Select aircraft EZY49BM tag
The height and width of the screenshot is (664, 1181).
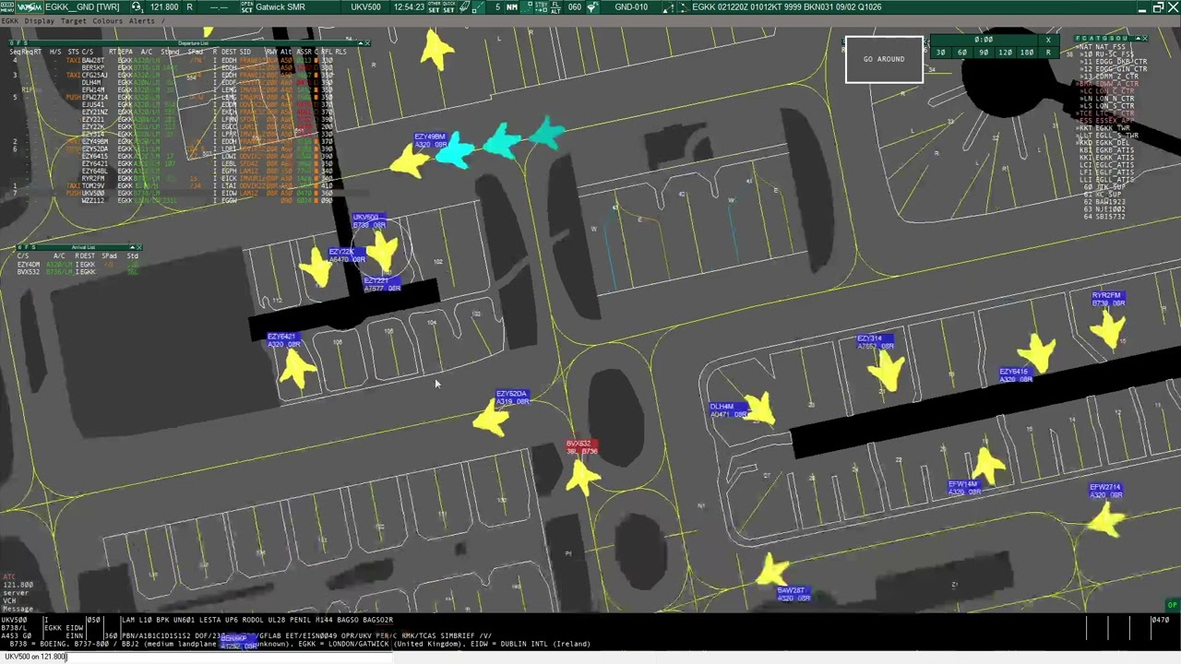430,141
